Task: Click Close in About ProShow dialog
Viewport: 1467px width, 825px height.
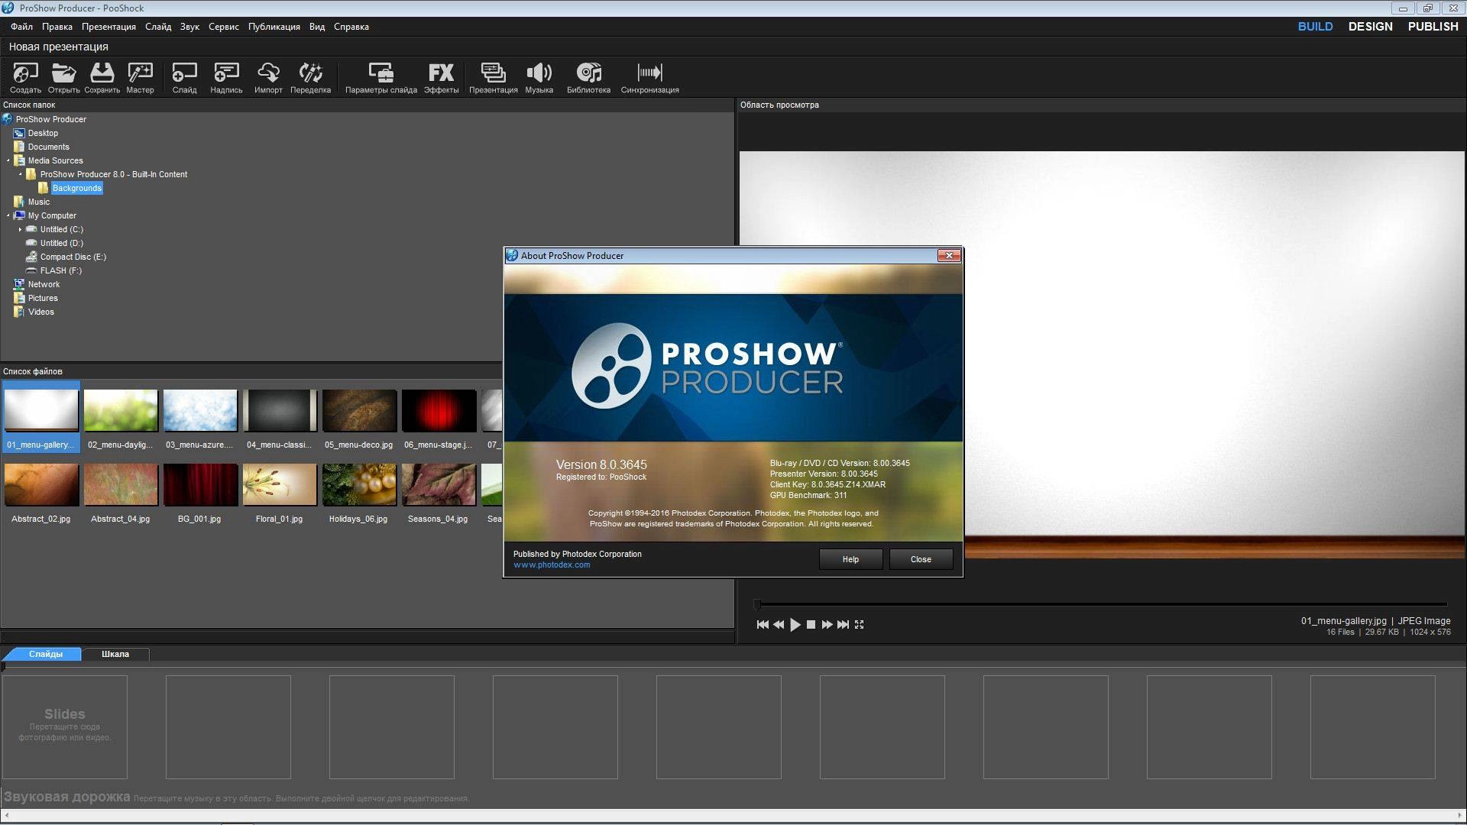Action: click(921, 560)
